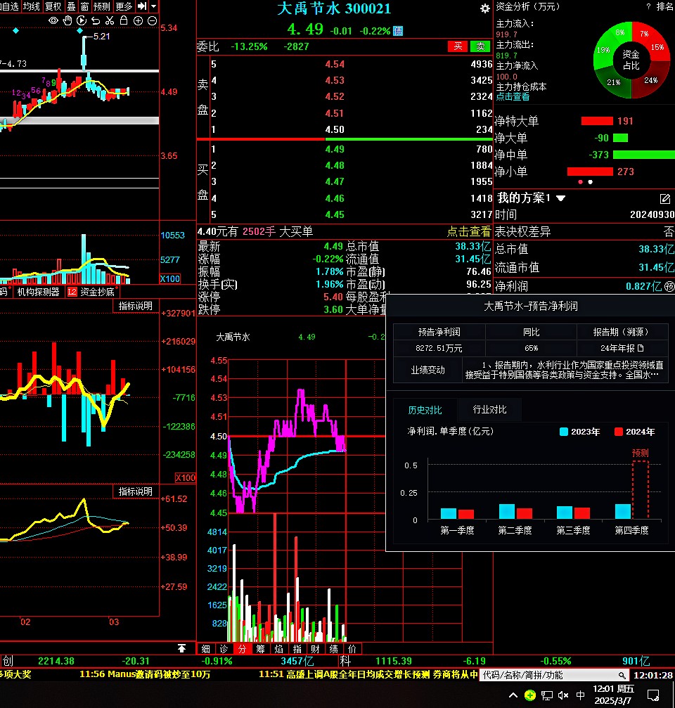Click the replay play-circle icon

82,21
